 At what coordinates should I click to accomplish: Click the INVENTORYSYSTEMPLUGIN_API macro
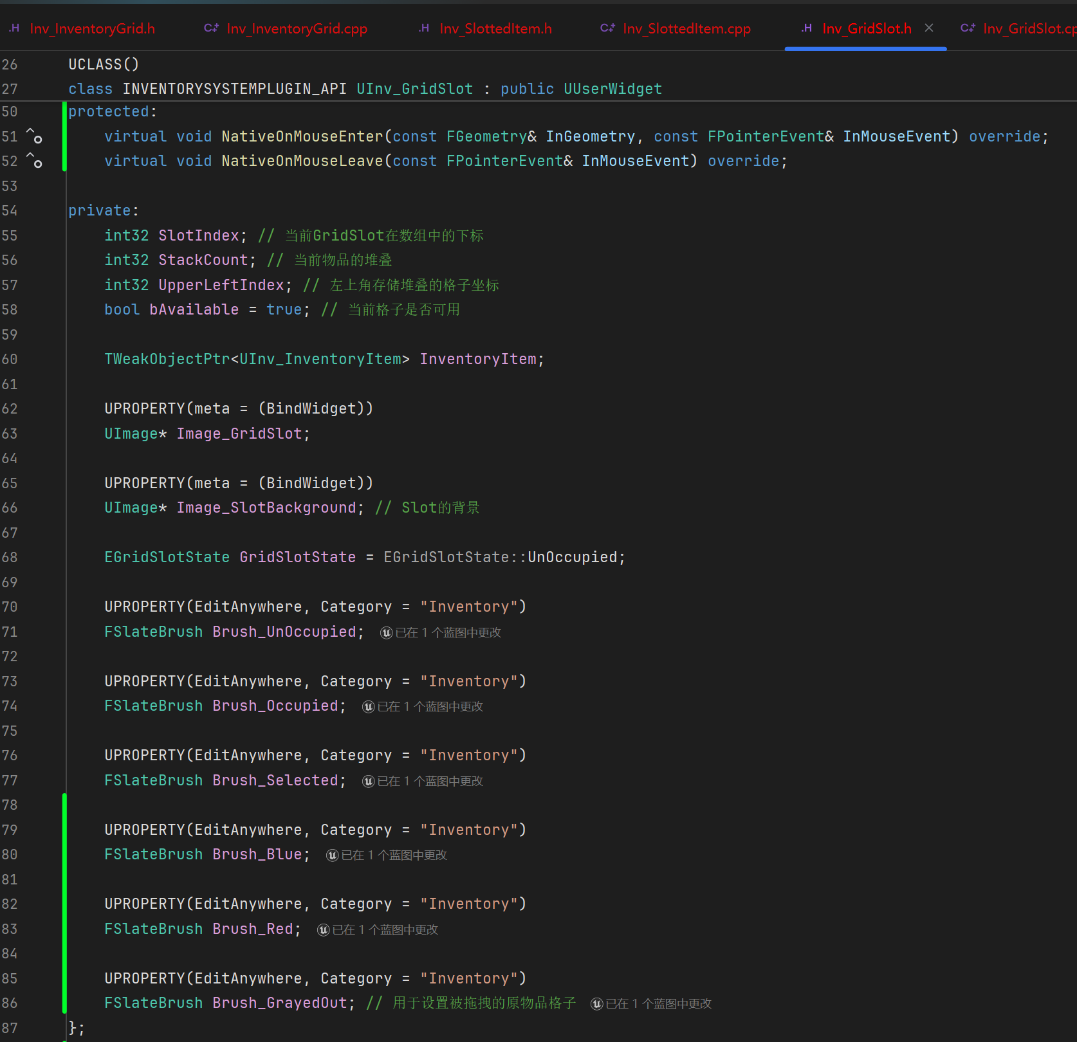click(235, 89)
